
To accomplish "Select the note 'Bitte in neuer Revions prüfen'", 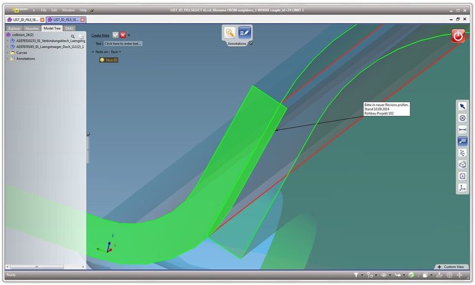I will (x=387, y=109).
